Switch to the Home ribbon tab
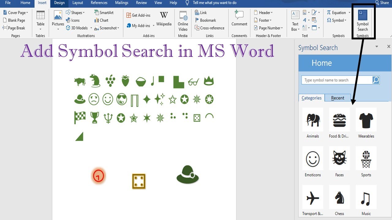392x220 pixels. click(x=25, y=3)
